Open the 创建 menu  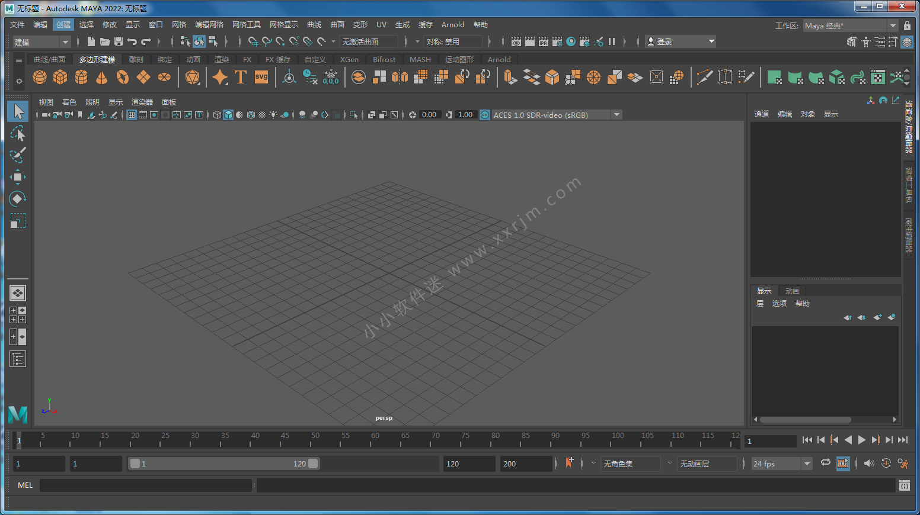click(63, 25)
